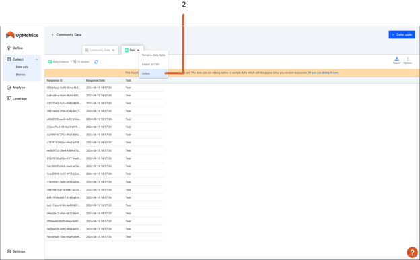Open the orange help question mark
Screen dimensions: 420x260
[412, 252]
